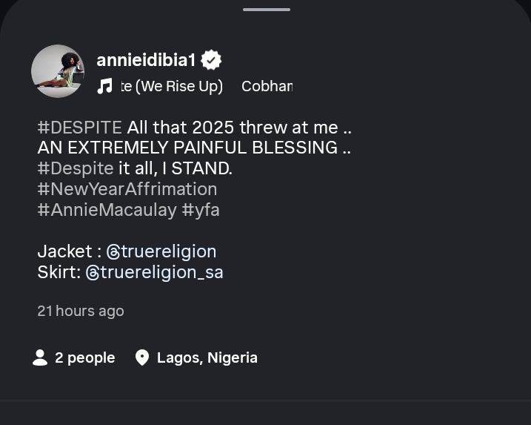The height and width of the screenshot is (425, 531).
Task: Open the truereligion jacket mention
Action: [169, 251]
